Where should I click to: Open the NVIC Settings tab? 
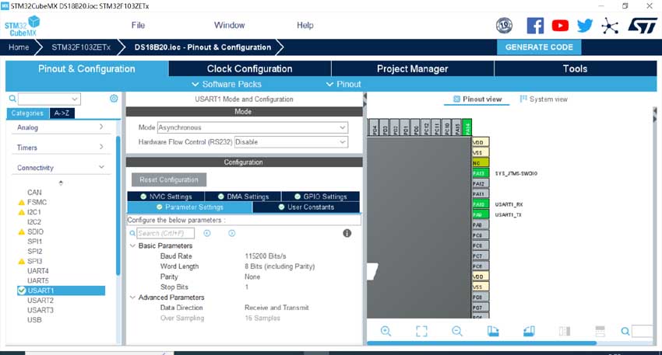167,197
